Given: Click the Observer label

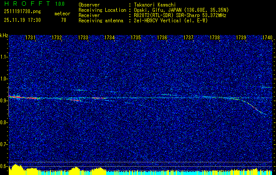Looking at the screenshot, I should point(89,5).
